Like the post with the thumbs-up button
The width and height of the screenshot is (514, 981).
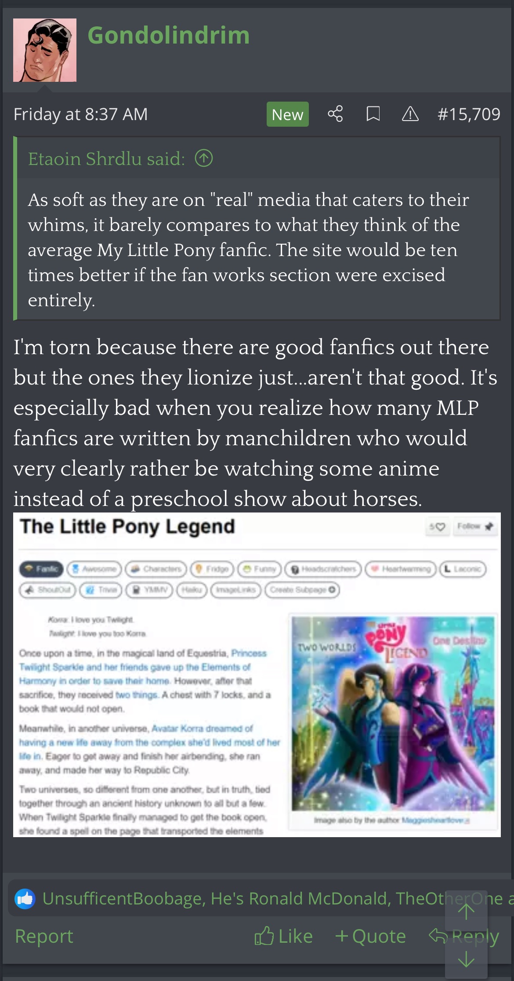pos(283,936)
